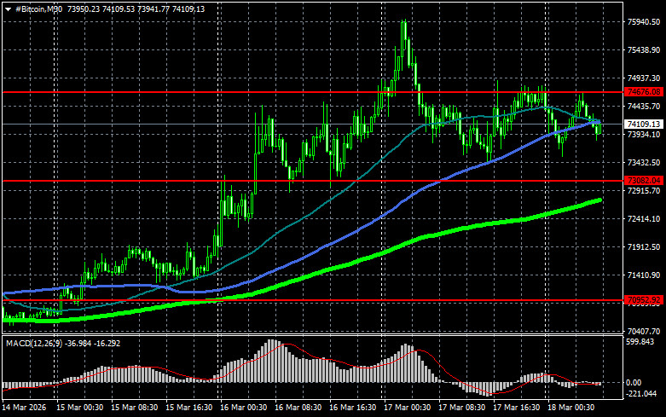Click time axis label 16 Mar 16:30

(352, 408)
